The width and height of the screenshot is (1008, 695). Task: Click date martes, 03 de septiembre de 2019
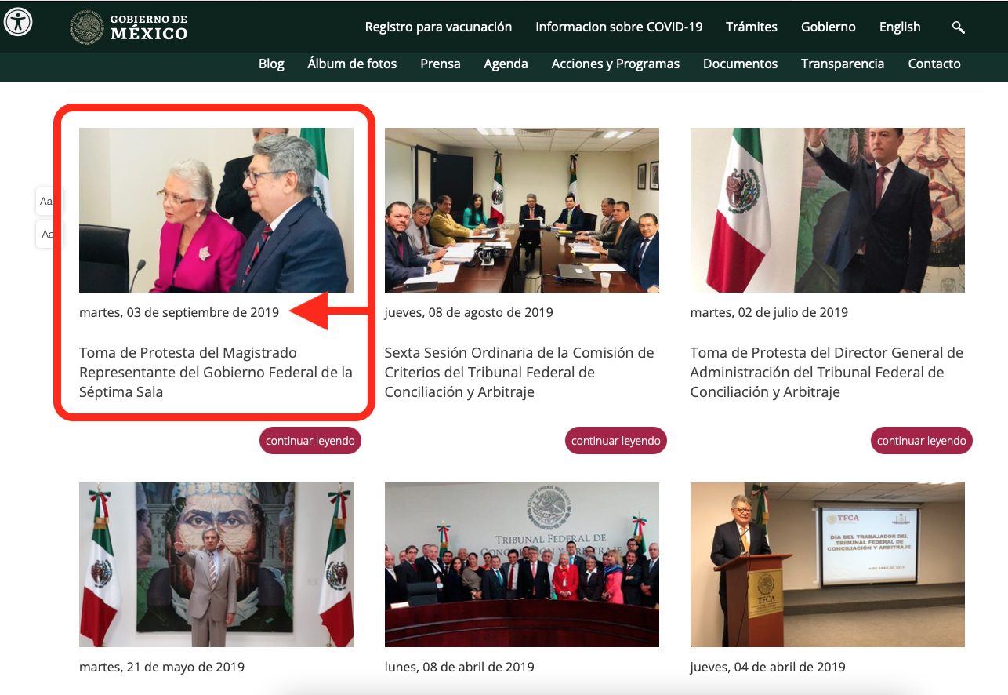coord(179,312)
